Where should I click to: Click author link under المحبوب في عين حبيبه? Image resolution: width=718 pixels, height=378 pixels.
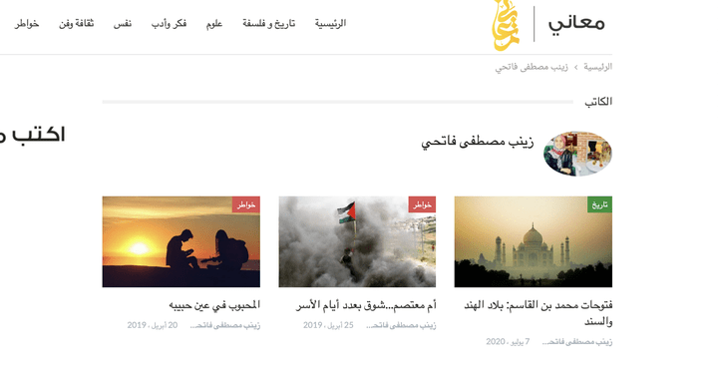coord(224,325)
